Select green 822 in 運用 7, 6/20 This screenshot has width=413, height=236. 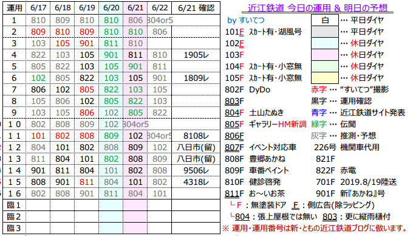point(111,89)
